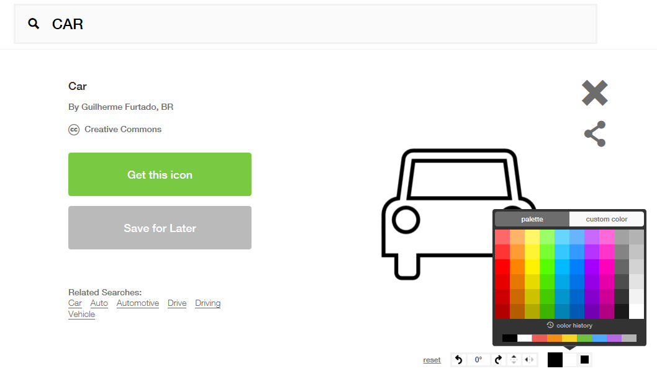
Task: Select the small black square swatch
Action: 584,360
